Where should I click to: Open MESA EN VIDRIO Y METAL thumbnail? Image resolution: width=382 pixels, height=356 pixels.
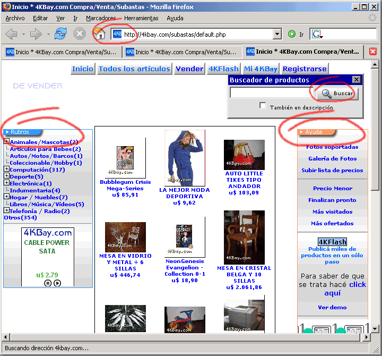[x=125, y=237]
